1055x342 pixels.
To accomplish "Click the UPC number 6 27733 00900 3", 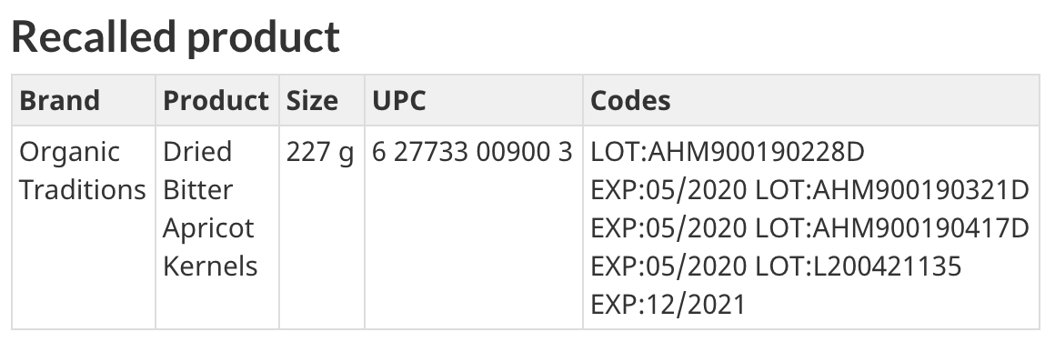I will [x=472, y=152].
